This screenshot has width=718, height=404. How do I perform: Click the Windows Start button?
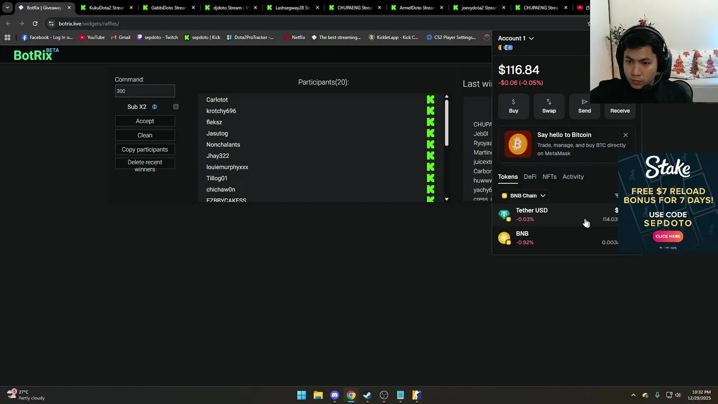(x=301, y=395)
